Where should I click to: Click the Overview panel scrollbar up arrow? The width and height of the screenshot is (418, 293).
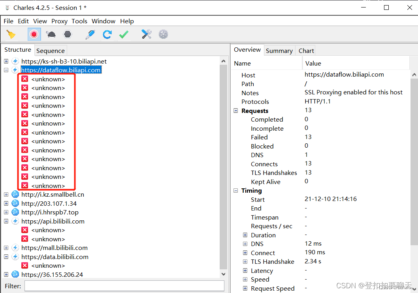[x=414, y=75]
